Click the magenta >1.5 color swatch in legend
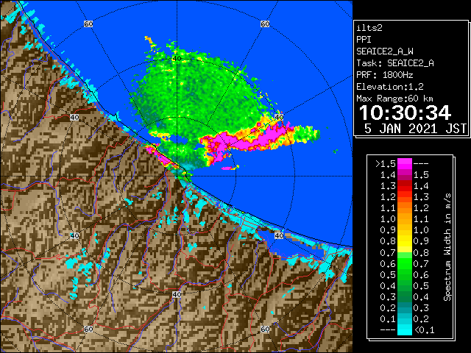471x353 pixels. click(x=404, y=164)
